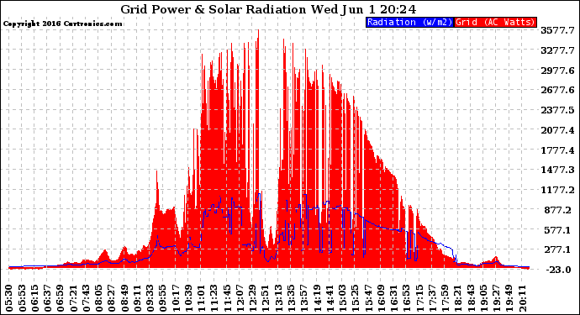Click the y-axis value 577.1
Image resolution: width=580 pixels, height=315 pixels.
pos(559,230)
